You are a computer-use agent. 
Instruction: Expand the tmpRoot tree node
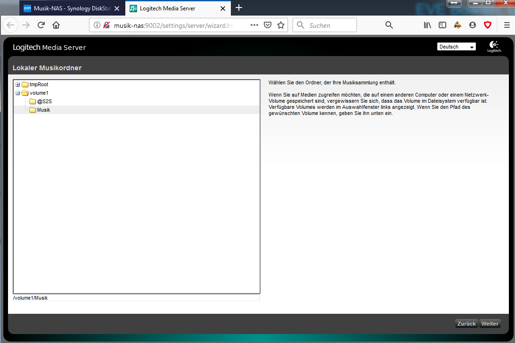18,84
